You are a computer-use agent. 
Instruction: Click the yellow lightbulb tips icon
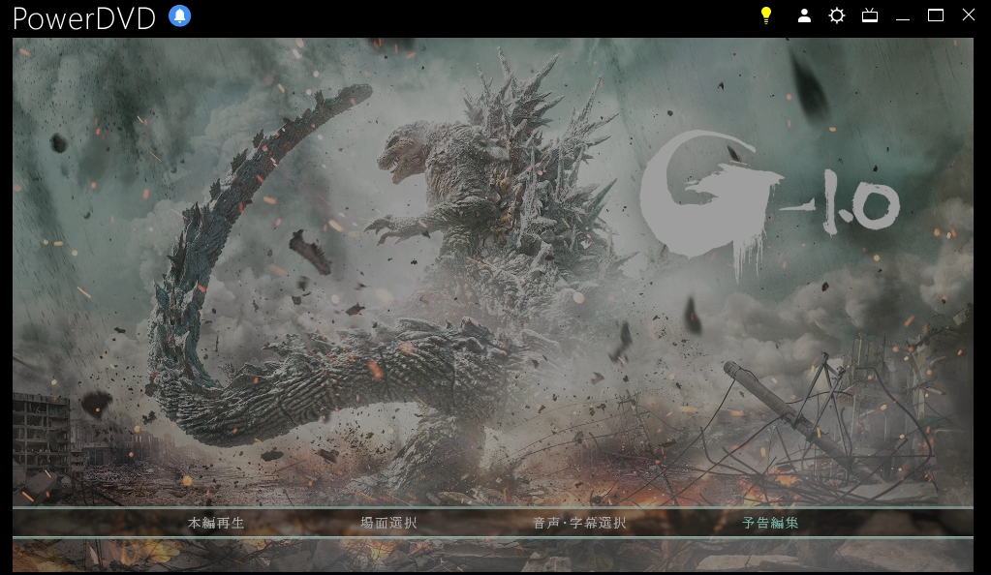[766, 15]
